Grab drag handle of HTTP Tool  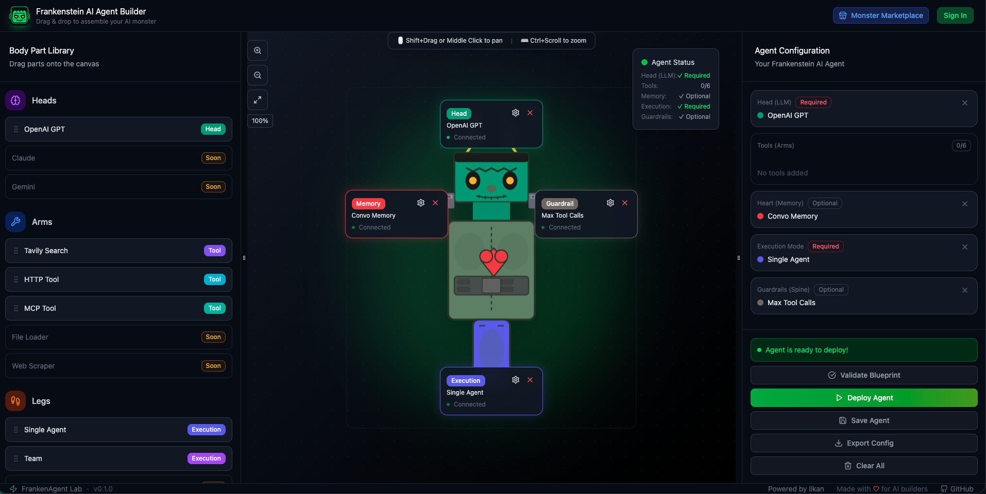click(16, 279)
